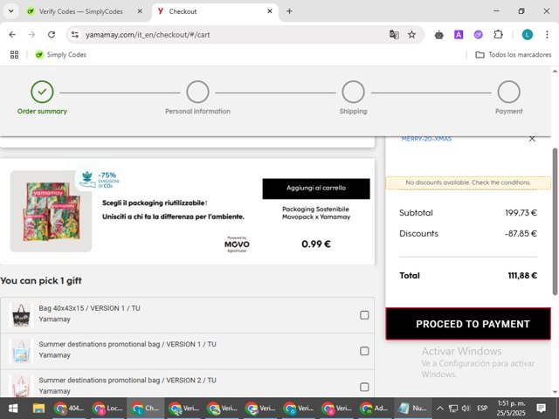Click the Personal information step circle
The width and height of the screenshot is (559, 419).
coord(197,92)
